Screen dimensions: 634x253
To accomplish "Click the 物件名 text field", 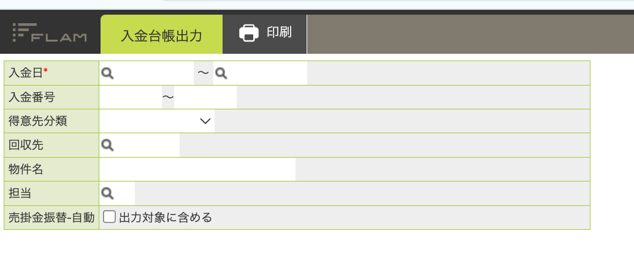I will [197, 169].
